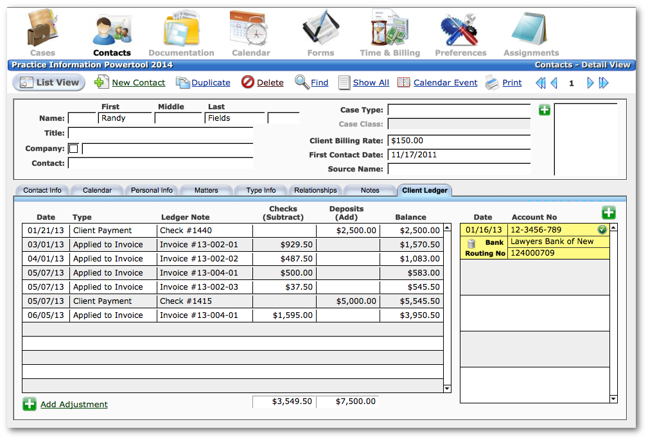Click the Find link

click(x=319, y=83)
